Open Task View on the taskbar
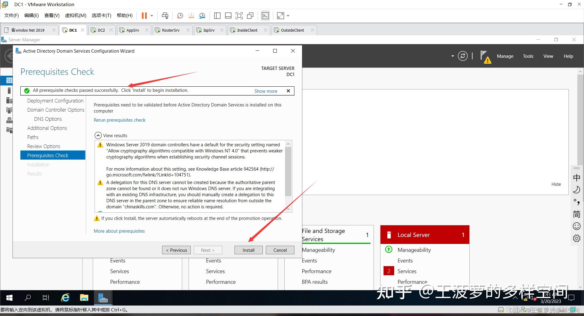This screenshot has height=316, width=584. [x=46, y=298]
